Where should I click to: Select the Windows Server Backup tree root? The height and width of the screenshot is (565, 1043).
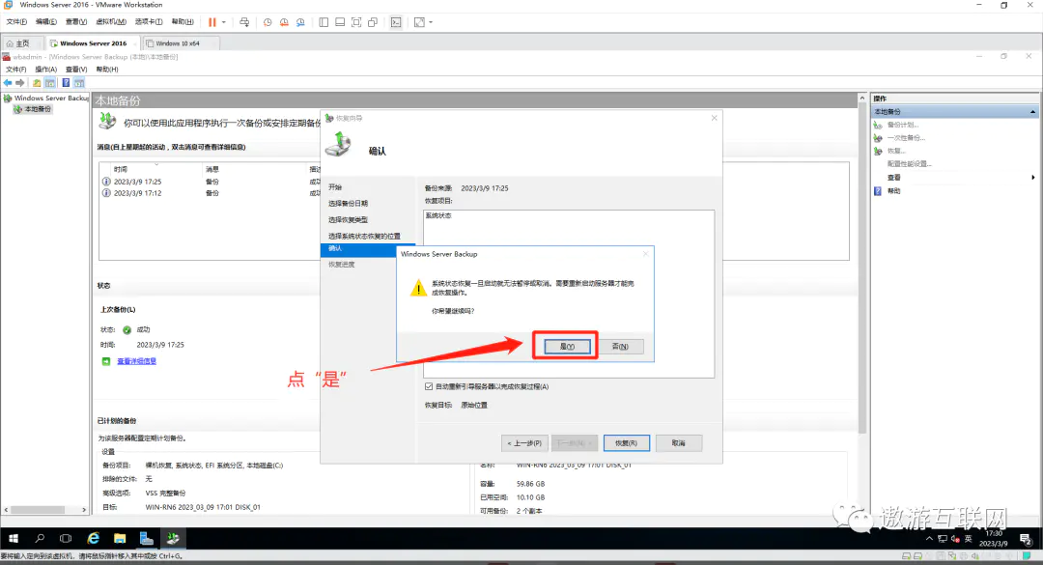[x=51, y=98]
